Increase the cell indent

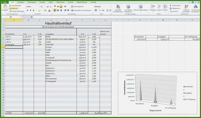click(x=68, y=10)
